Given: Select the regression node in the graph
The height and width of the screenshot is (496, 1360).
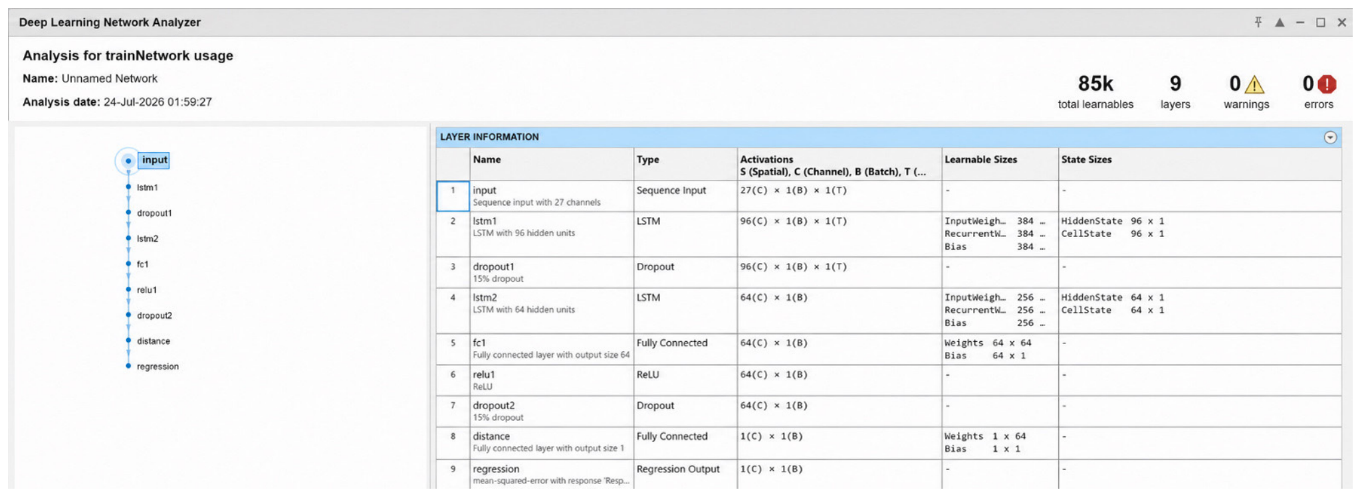Looking at the screenshot, I should (x=158, y=367).
